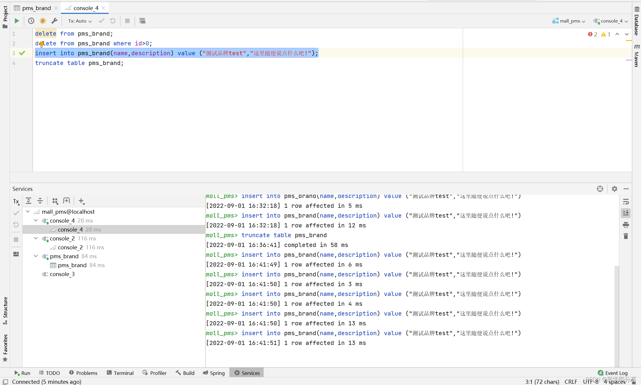The image size is (641, 385).
Task: Click the 3:1 caret position indicator
Action: click(x=542, y=382)
